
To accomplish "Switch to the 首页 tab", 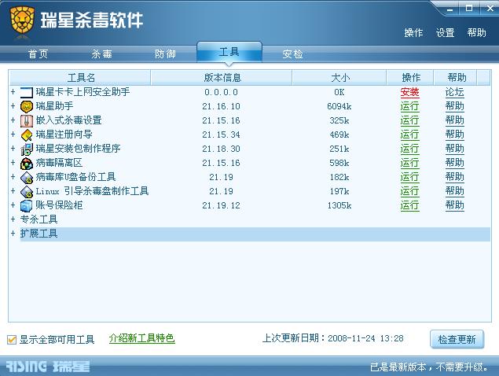I will pos(38,53).
